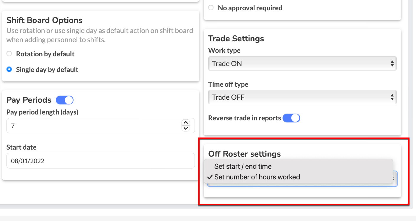Click the Pay Periods heading text
416x221 pixels.
tap(29, 100)
